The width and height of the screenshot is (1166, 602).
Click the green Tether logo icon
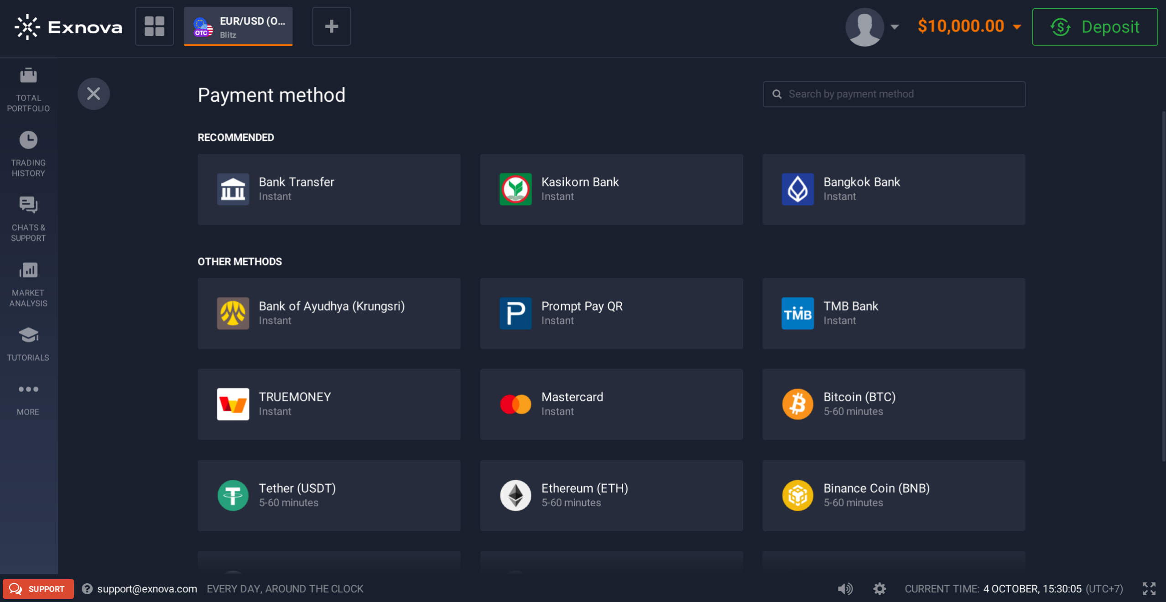coord(233,495)
